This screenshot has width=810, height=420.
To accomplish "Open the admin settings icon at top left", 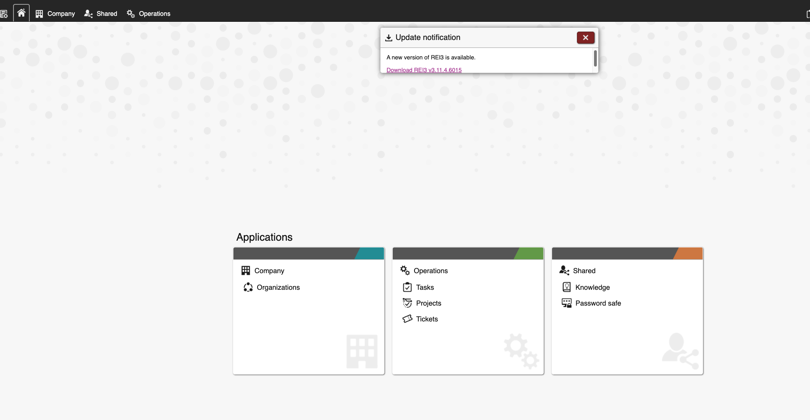I will [4, 14].
